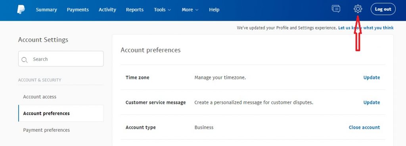Click the Close account link

364,127
